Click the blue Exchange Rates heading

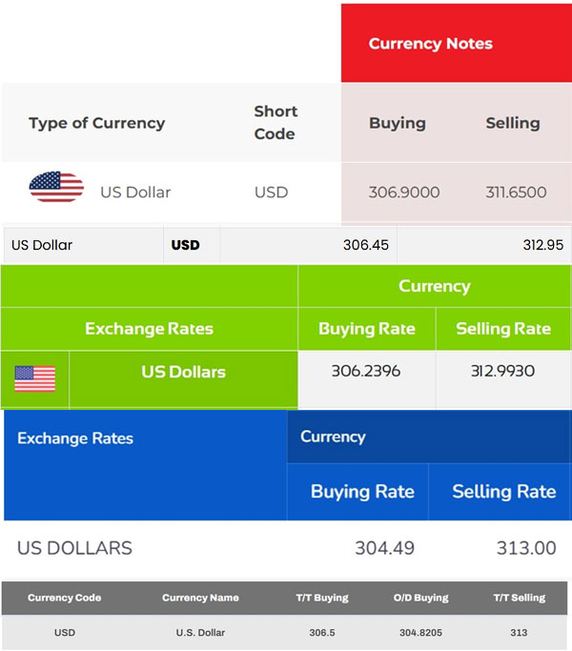[x=75, y=438]
